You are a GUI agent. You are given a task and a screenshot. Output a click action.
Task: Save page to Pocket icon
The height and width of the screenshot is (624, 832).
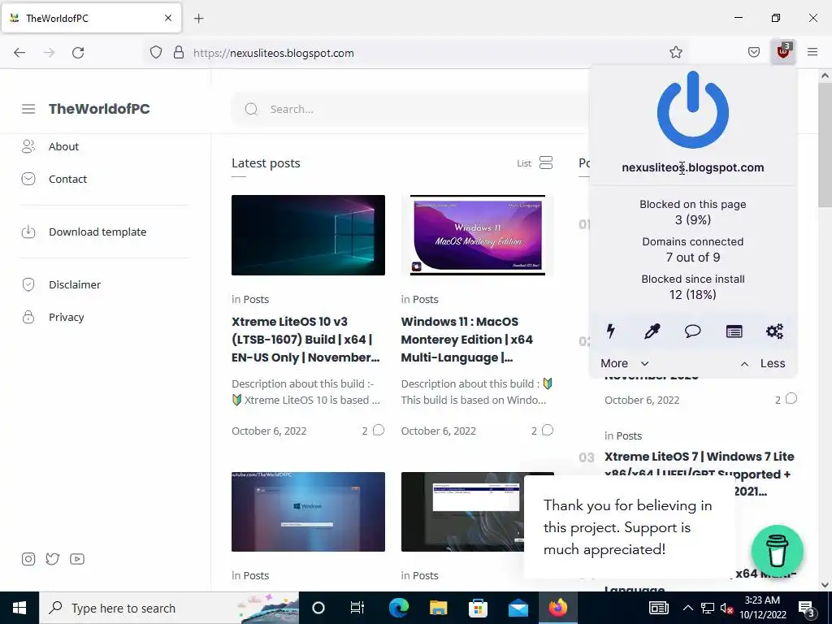754,52
